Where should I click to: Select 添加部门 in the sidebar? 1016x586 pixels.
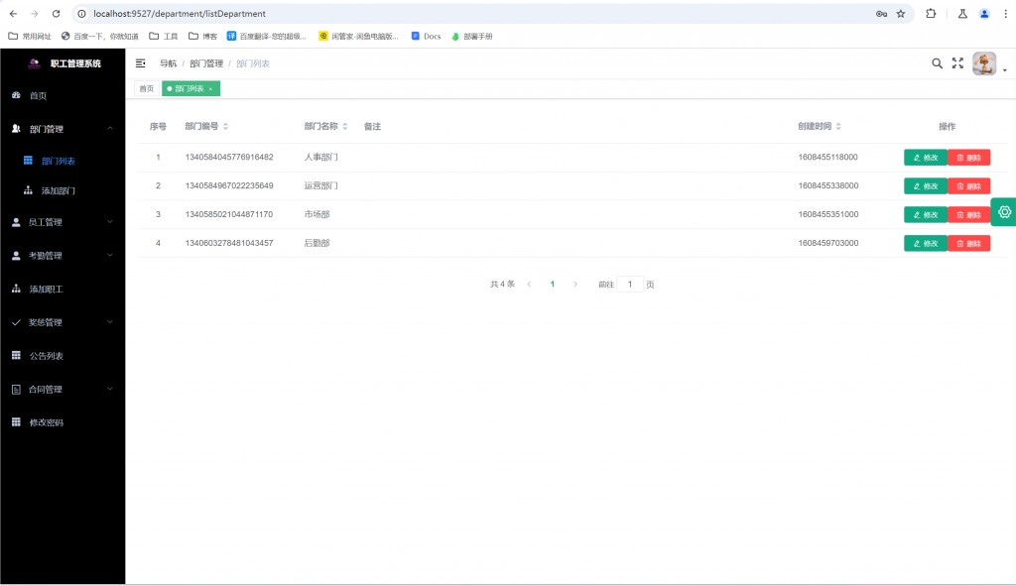click(58, 190)
